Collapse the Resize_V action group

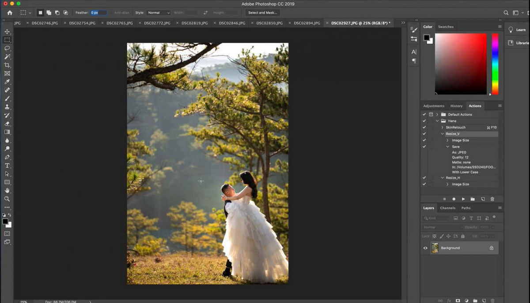click(x=442, y=133)
